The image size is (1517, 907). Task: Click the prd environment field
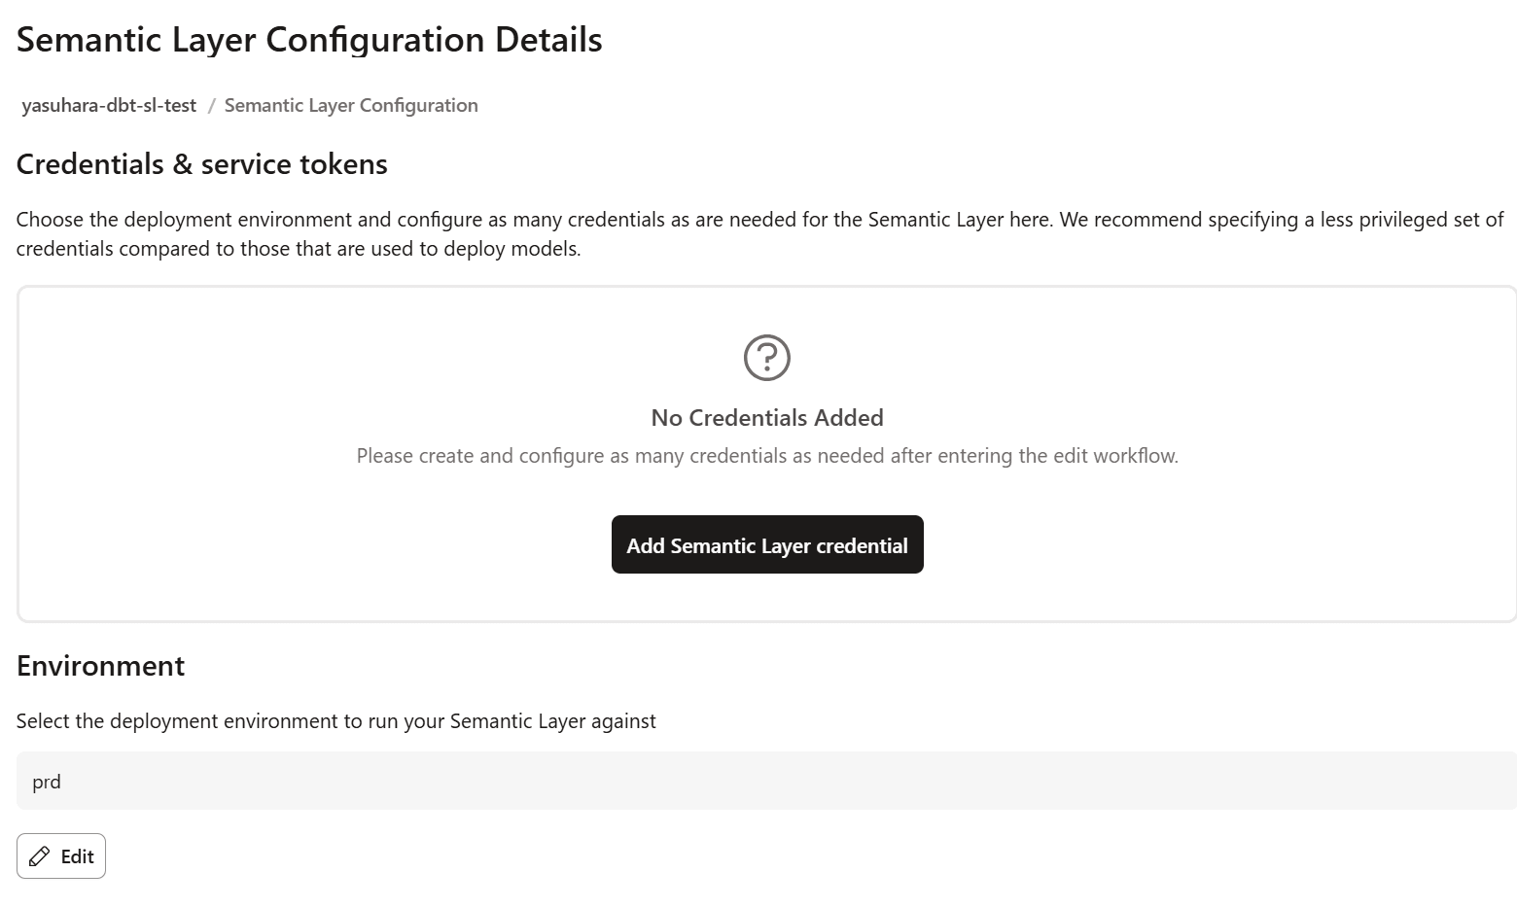point(766,781)
